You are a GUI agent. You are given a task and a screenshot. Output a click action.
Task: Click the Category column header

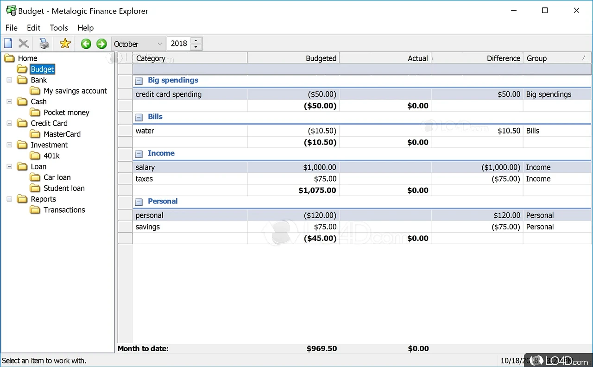pyautogui.click(x=151, y=58)
